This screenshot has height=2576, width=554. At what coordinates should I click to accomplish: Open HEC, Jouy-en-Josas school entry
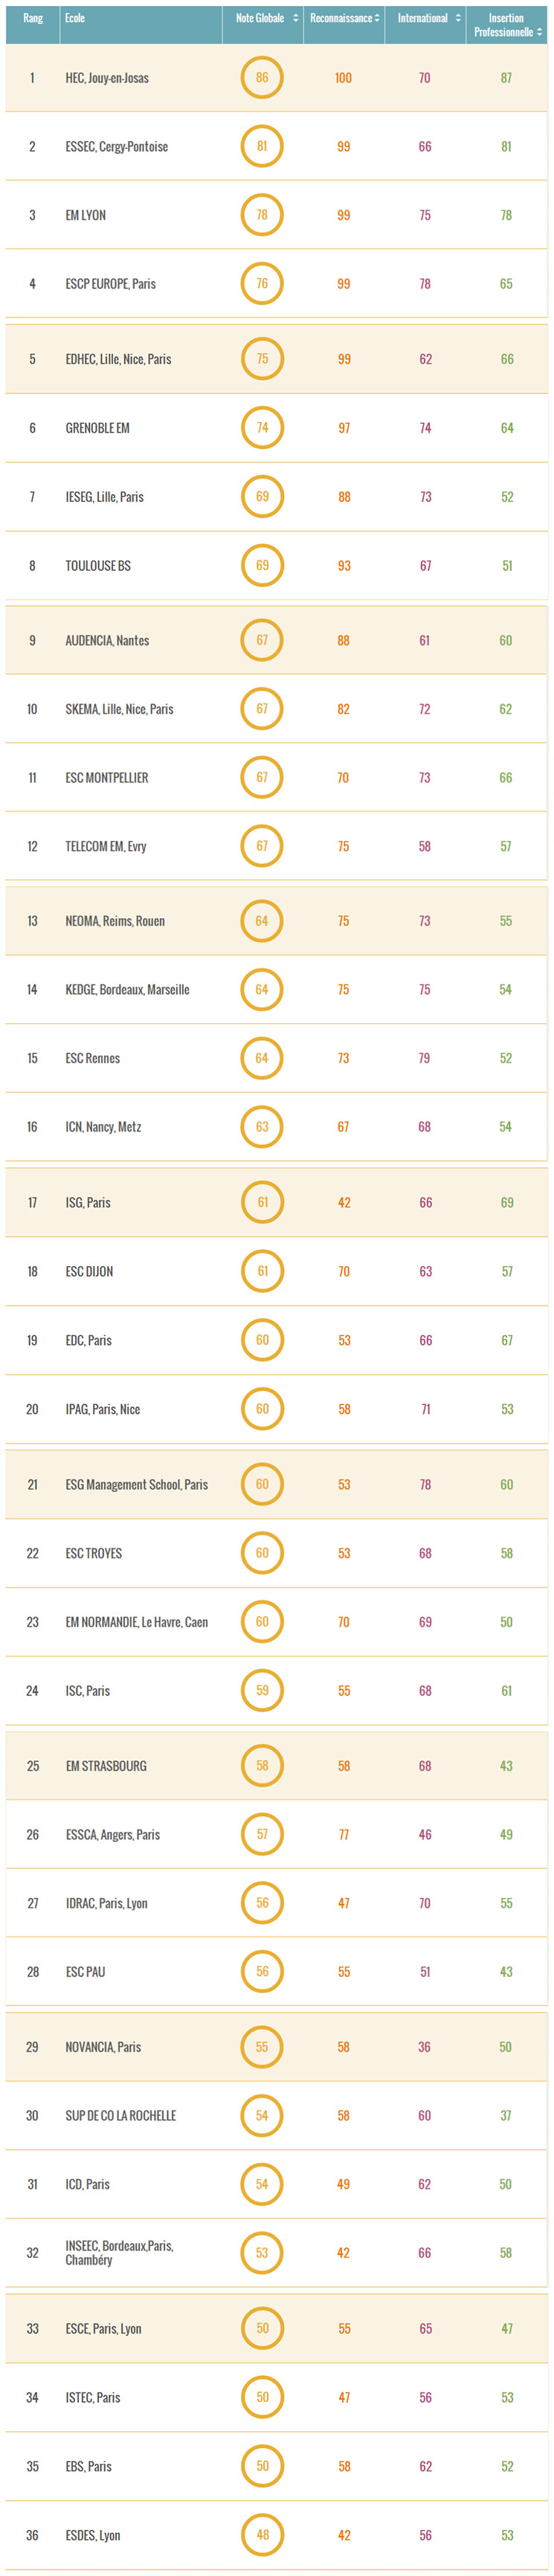[107, 78]
